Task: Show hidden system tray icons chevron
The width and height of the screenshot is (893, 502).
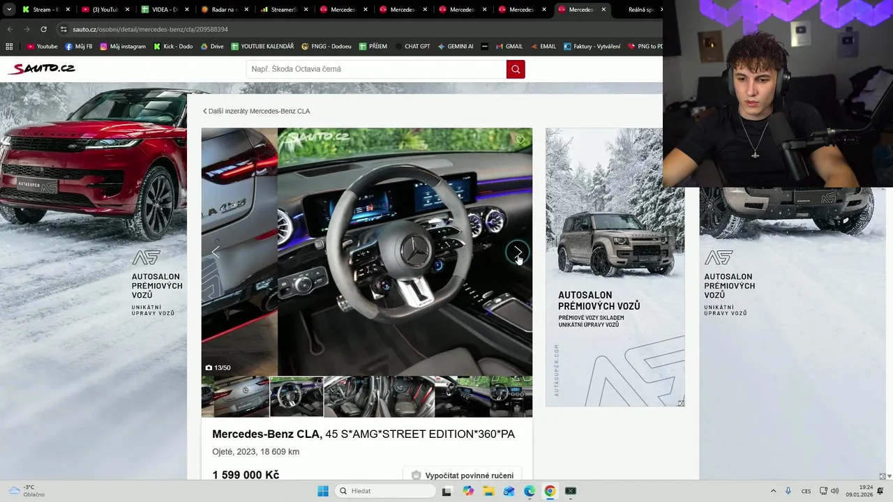Action: [x=773, y=491]
